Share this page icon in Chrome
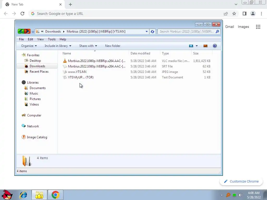The image size is (267, 200). (226, 14)
